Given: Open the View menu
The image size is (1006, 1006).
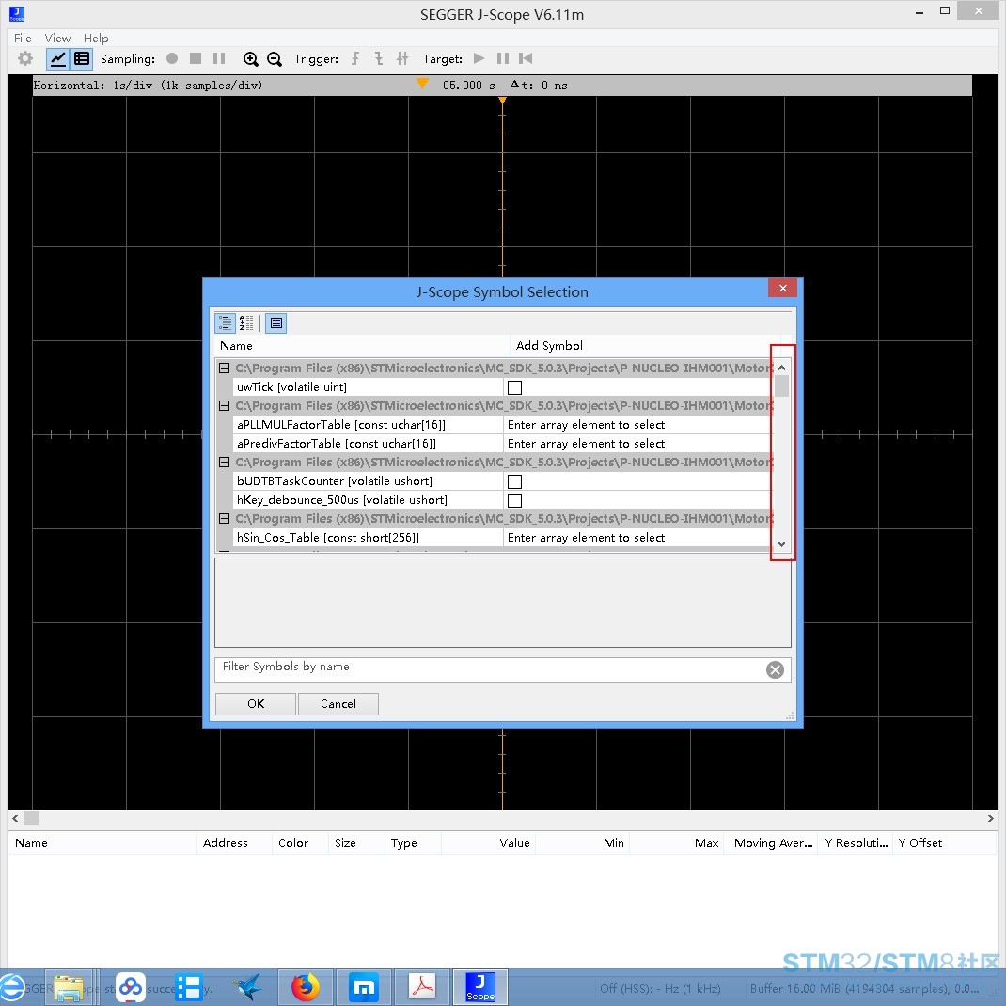Looking at the screenshot, I should point(57,38).
